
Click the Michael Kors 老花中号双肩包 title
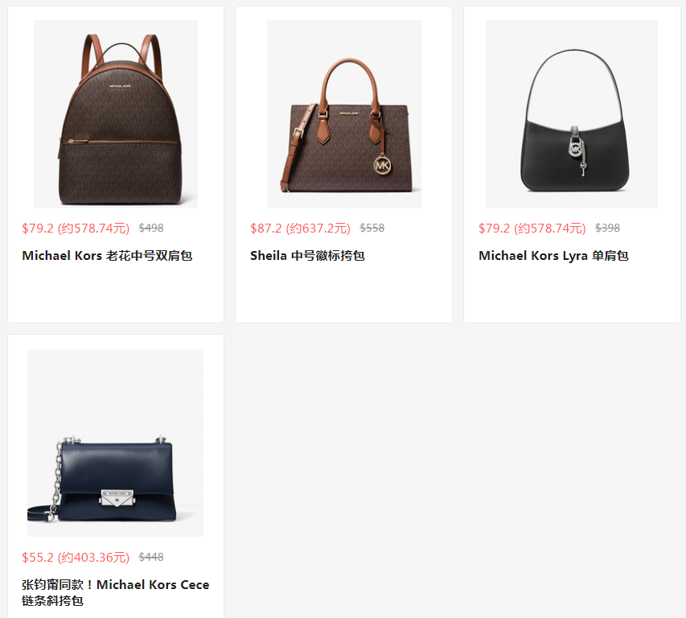107,256
